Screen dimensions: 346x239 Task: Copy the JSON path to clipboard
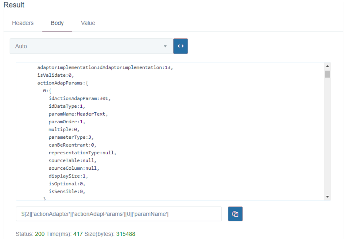click(x=235, y=214)
